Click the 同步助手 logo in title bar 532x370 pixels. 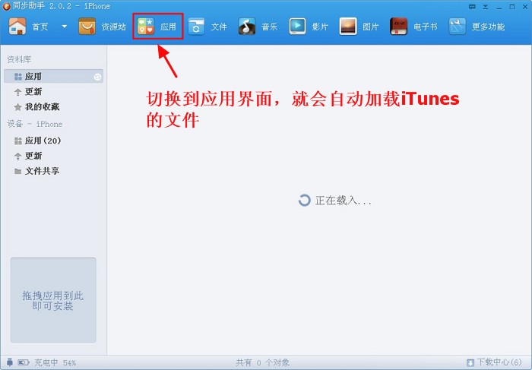(6, 6)
